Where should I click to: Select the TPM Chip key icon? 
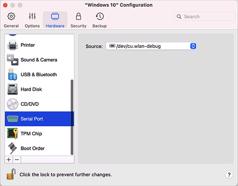[12, 134]
